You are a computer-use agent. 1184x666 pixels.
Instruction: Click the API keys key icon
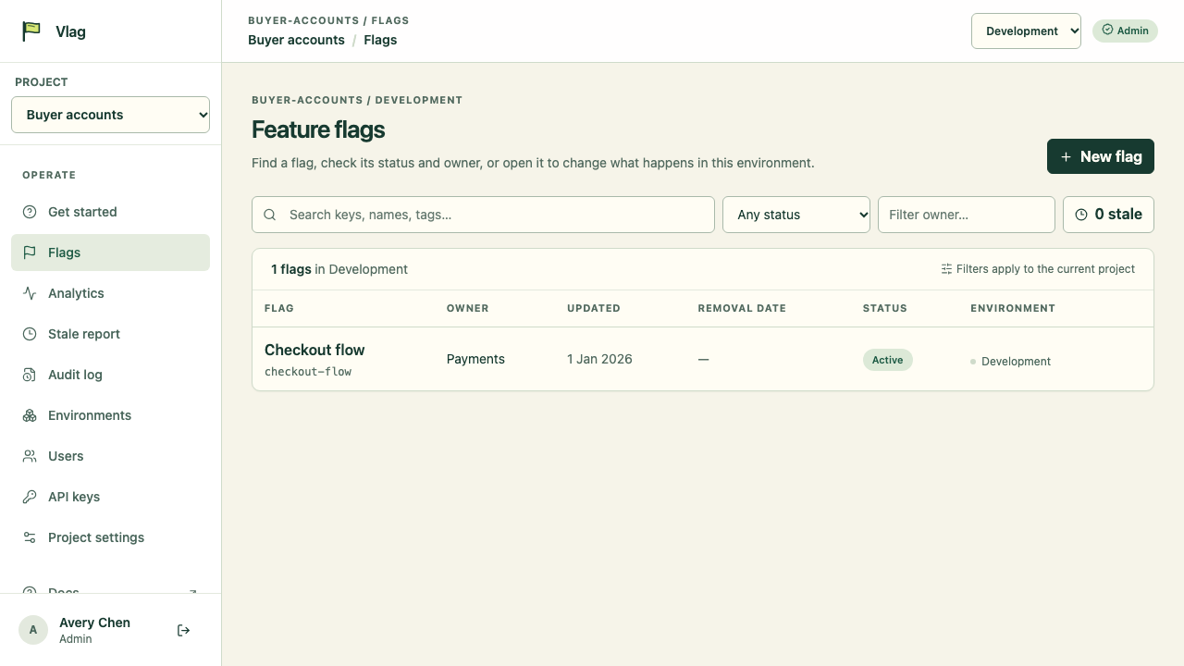pyautogui.click(x=30, y=497)
